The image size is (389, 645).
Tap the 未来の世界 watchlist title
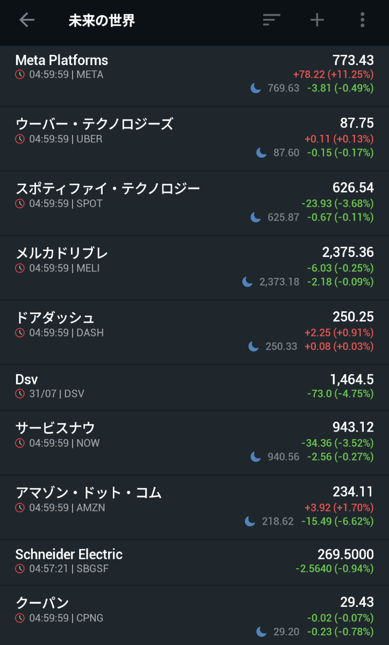(x=102, y=21)
